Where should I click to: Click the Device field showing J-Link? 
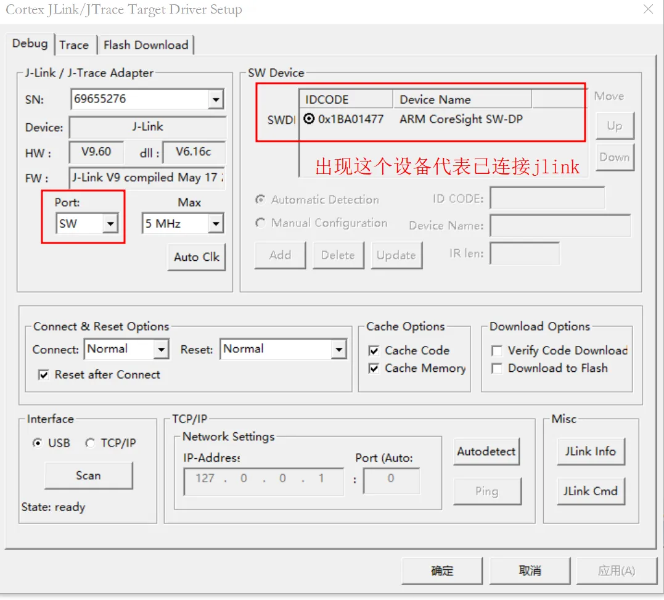(147, 127)
